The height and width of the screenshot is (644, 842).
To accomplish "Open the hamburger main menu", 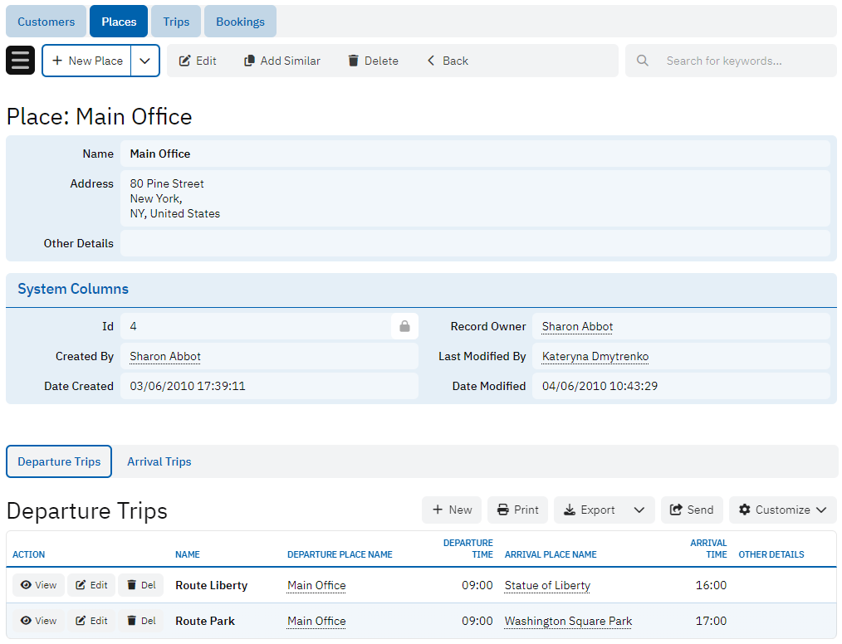I will (20, 61).
